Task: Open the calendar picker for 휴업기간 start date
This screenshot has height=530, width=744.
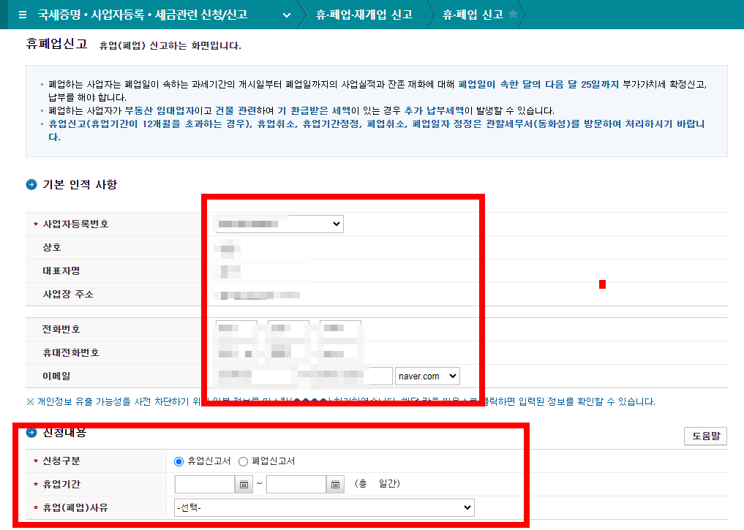Action: coord(243,484)
